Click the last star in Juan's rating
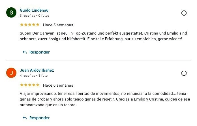Image resolution: width=197 pixels, height=126 pixels. [38, 85]
